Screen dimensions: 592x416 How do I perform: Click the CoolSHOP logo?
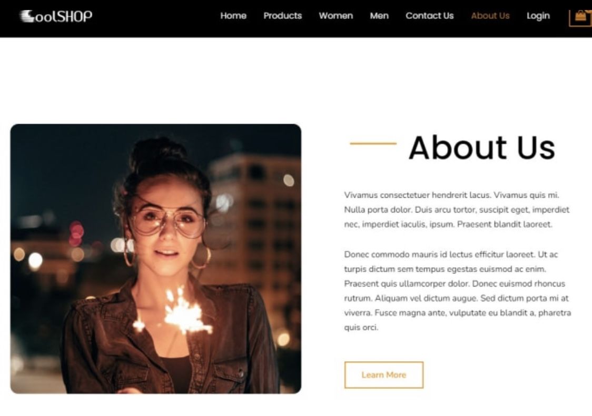pos(56,16)
